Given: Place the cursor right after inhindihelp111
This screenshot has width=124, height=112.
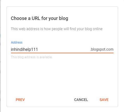Looking at the screenshot, I should pyautogui.click(x=38, y=49).
